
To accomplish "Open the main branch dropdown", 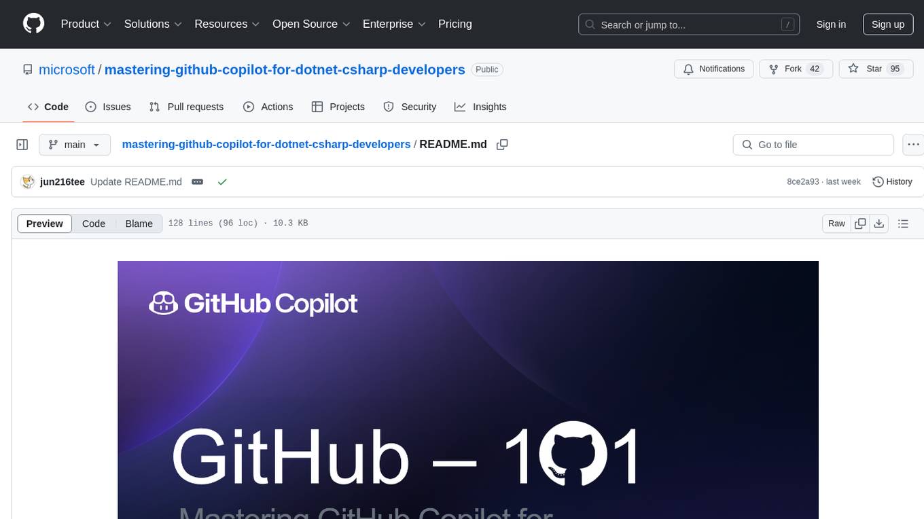I will [75, 145].
